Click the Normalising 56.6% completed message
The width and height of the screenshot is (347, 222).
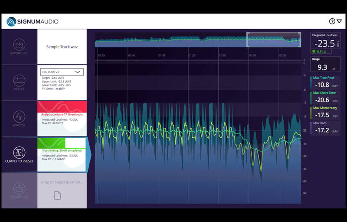(x=62, y=150)
